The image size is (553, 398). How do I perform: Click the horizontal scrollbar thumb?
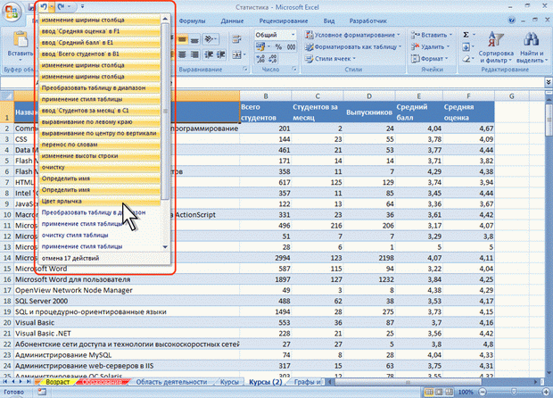[x=408, y=382]
